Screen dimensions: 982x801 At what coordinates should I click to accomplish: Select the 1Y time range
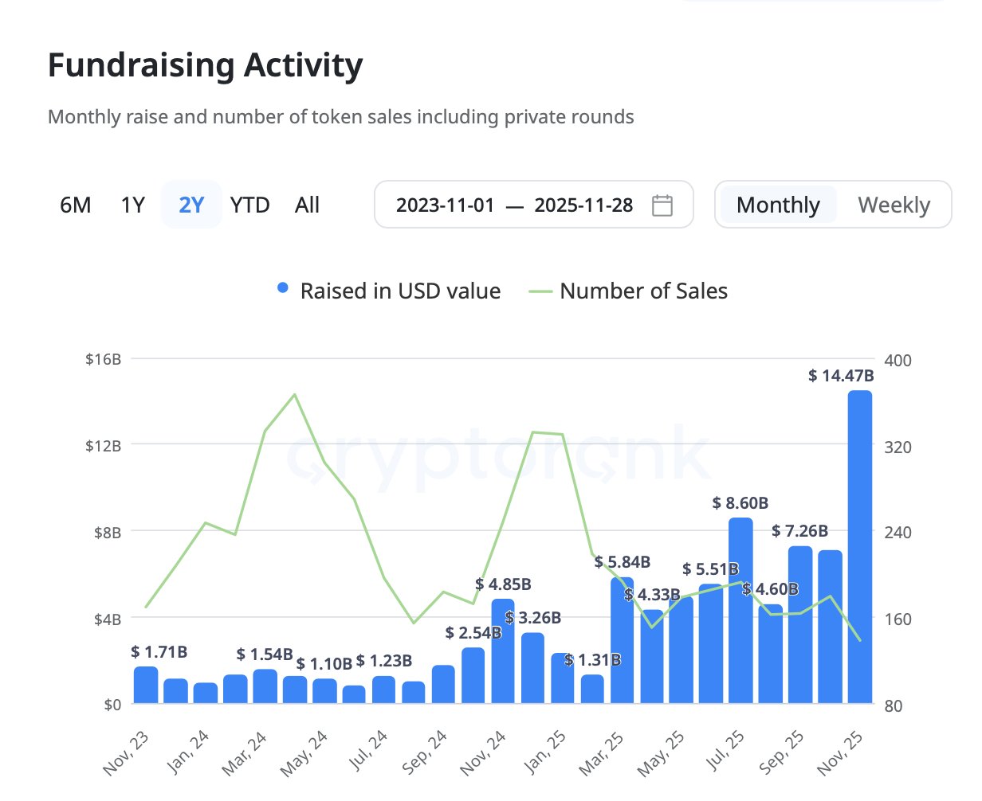[x=133, y=205]
